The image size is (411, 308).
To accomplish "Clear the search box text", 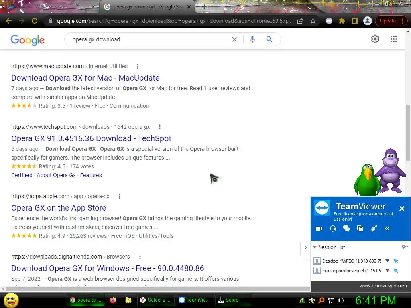I will point(234,39).
